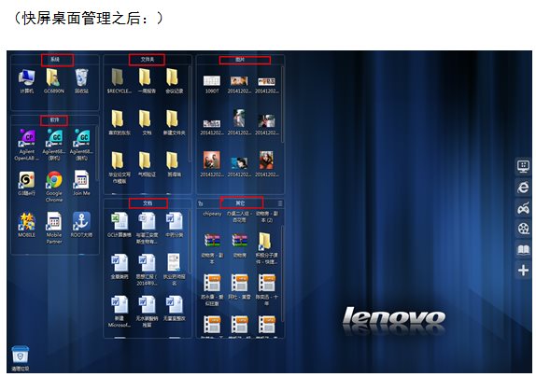Screen dimensions: 536x377
Task: Click the open book sidebar icon
Action: pyautogui.click(x=523, y=250)
